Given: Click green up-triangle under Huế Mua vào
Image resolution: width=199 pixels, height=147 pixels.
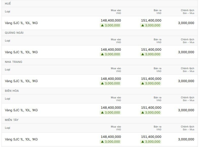Looking at the screenshot, I should point(102,25).
